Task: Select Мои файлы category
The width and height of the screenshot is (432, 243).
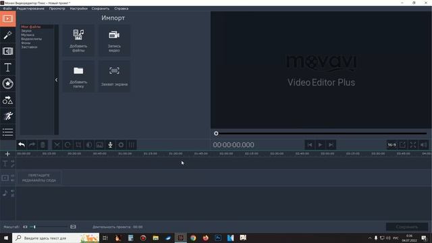Action: (31, 27)
